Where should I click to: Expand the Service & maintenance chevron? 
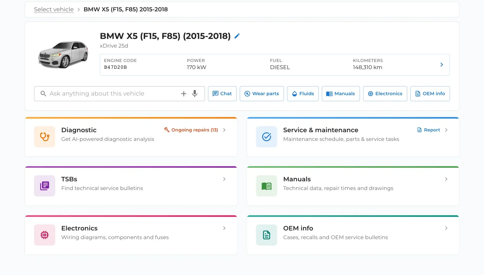(446, 130)
